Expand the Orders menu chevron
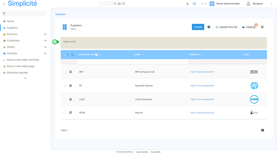Screen dimensions: 277x153 pyautogui.click(x=45, y=47)
